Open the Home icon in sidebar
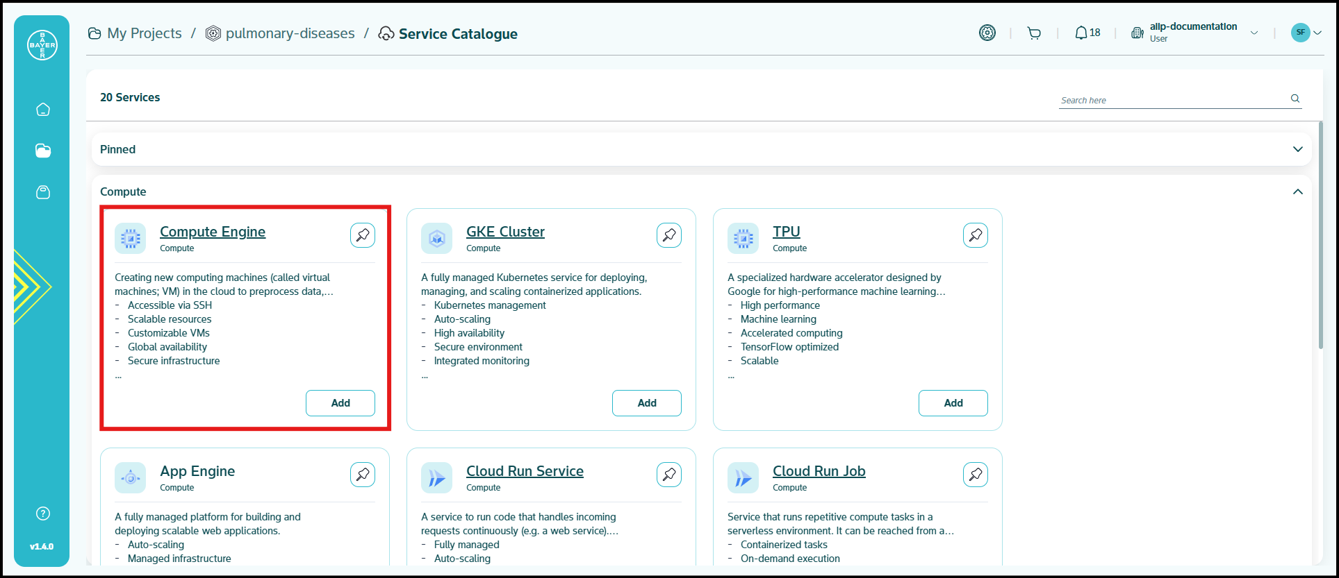Screen dimensions: 1339x578 pos(43,109)
